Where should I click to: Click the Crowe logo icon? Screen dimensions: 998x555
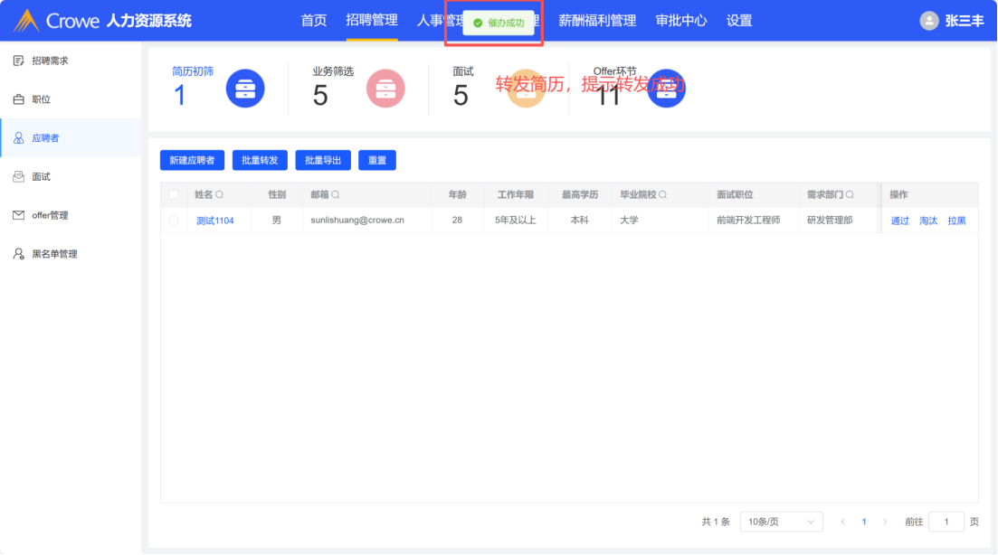[x=27, y=21]
